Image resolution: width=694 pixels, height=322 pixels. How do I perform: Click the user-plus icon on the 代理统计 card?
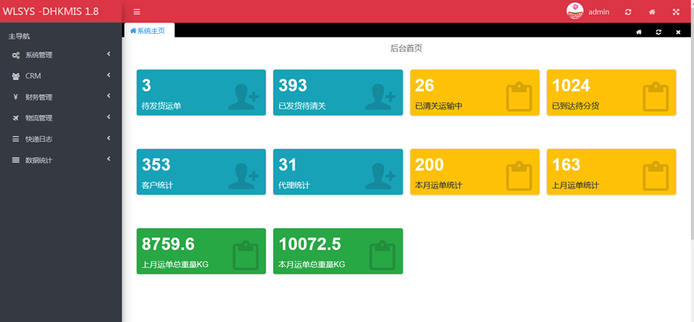point(380,176)
